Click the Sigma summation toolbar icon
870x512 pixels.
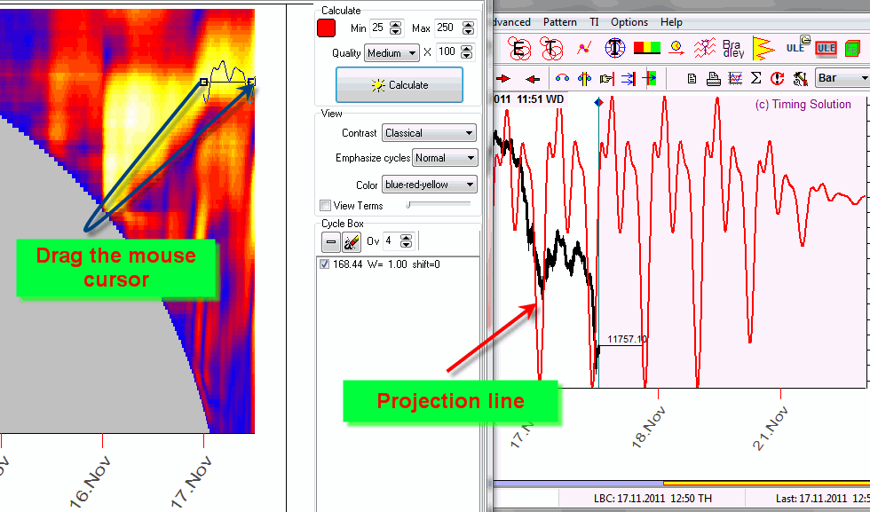tap(756, 79)
